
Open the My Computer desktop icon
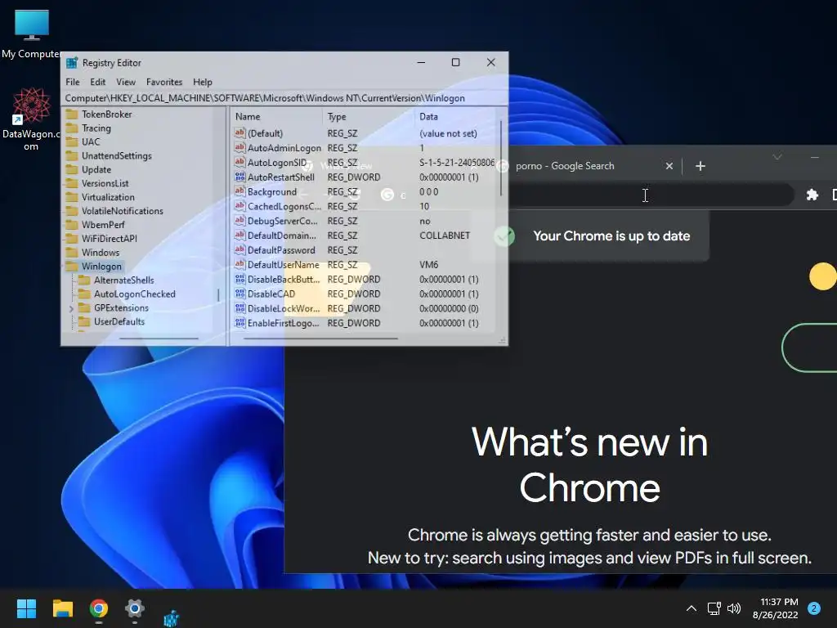[32, 33]
